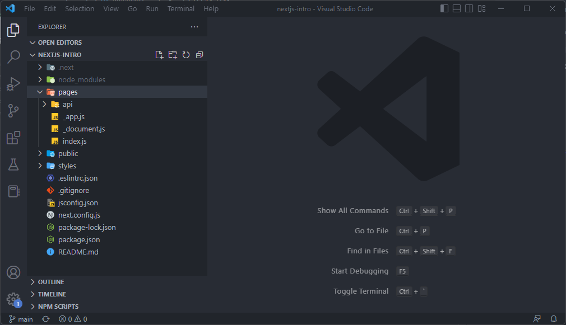Toggle the bottom panel layout icon
Viewport: 566px width, 325px height.
click(457, 8)
